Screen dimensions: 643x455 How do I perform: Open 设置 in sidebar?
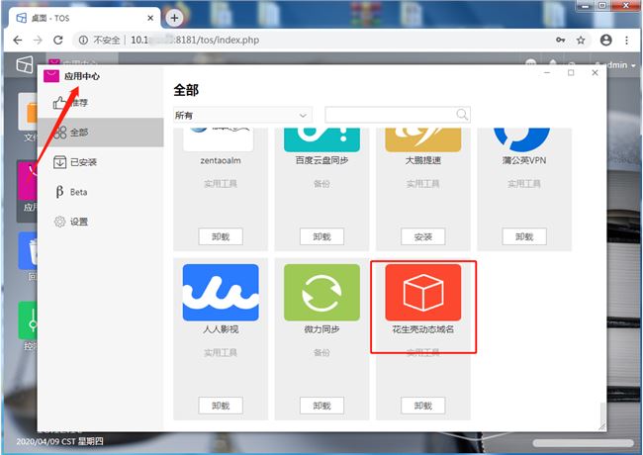coord(101,222)
